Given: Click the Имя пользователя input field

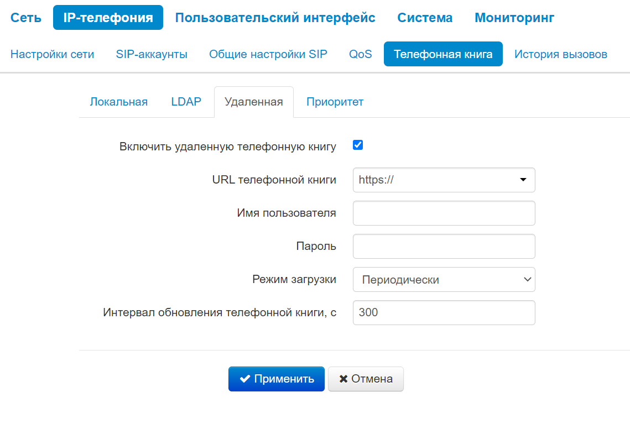Looking at the screenshot, I should (x=444, y=213).
